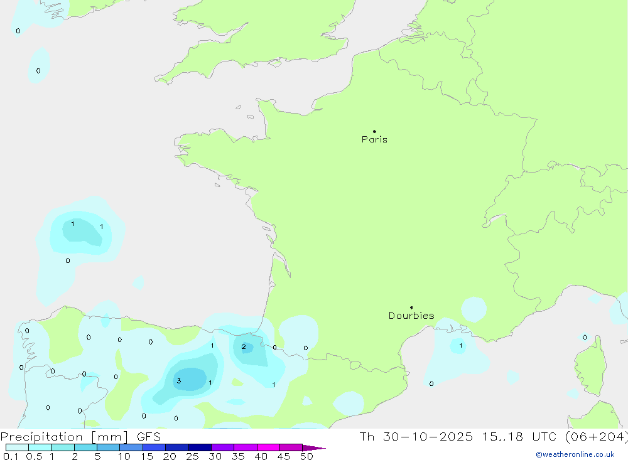Select the 15–20 mm legend swatch

tap(154, 447)
